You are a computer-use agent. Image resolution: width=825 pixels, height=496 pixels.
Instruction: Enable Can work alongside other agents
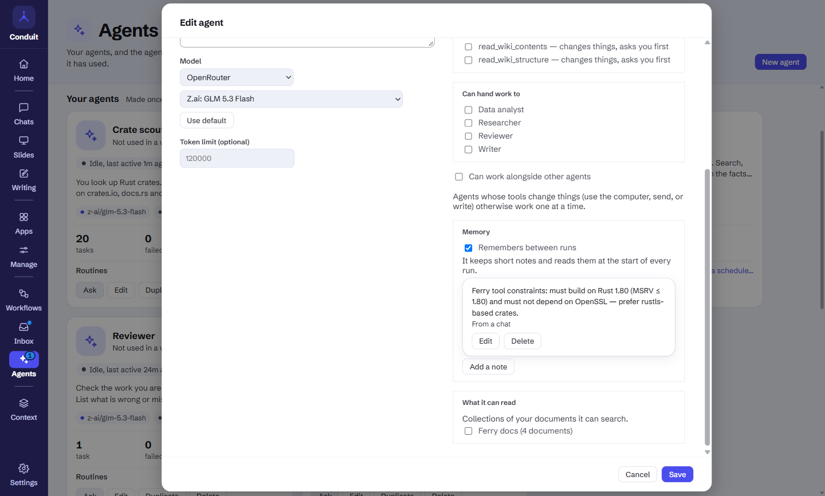[x=458, y=177]
